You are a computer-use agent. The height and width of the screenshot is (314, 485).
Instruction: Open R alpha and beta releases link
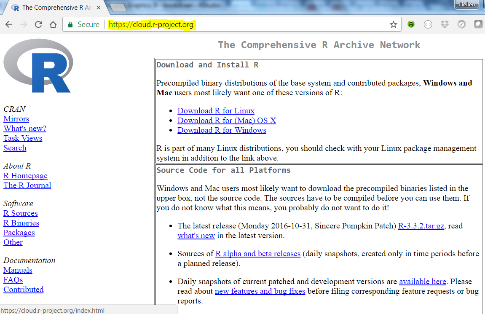[x=258, y=254]
